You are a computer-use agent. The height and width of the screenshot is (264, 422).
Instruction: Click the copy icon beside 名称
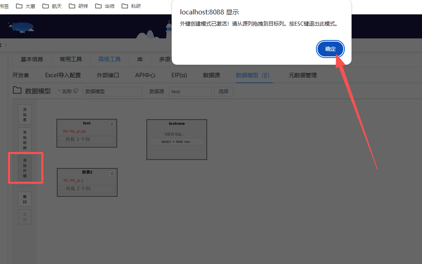76,91
